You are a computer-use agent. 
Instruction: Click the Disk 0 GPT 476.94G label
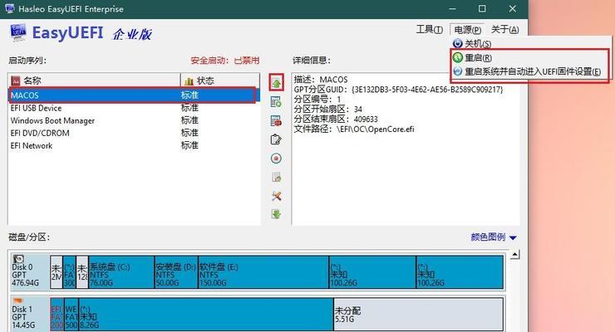click(x=25, y=275)
